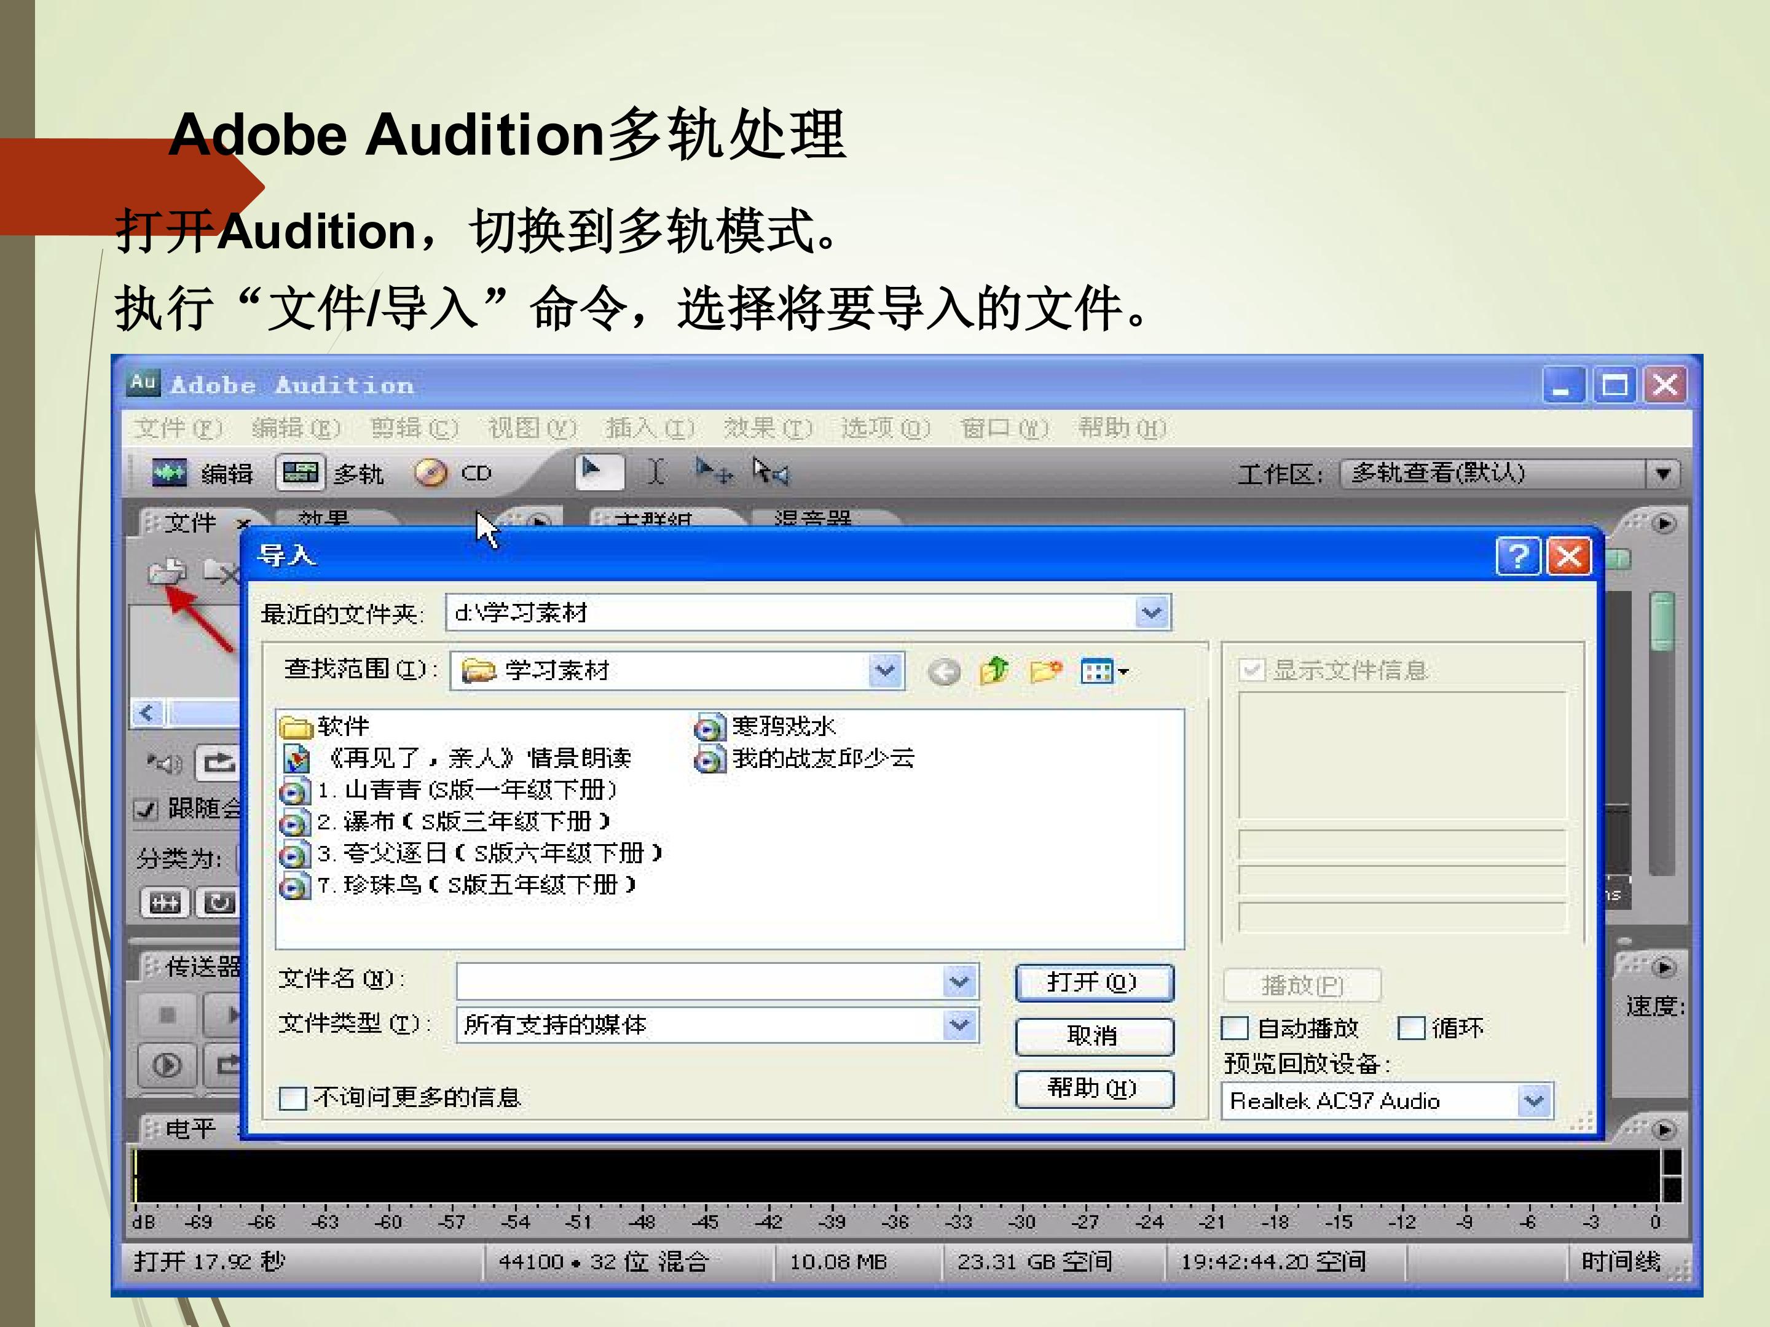Click the 取消 cancel button
Viewport: 1770px width, 1327px height.
coord(1094,1036)
